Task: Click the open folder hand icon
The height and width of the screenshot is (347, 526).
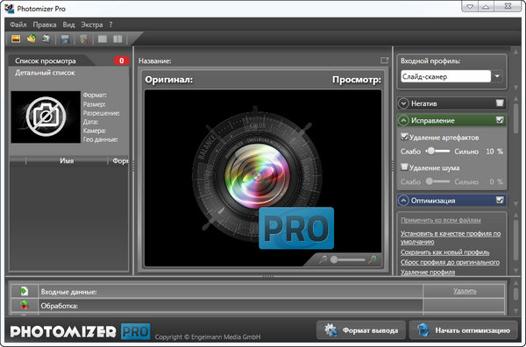Action: pos(32,39)
